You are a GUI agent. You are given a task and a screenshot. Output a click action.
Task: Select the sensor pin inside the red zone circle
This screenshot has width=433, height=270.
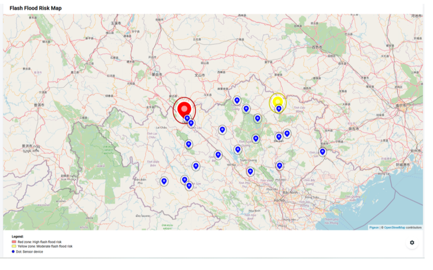187,118
